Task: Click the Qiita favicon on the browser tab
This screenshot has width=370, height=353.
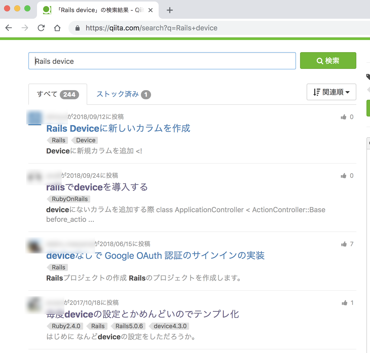Action: 47,10
